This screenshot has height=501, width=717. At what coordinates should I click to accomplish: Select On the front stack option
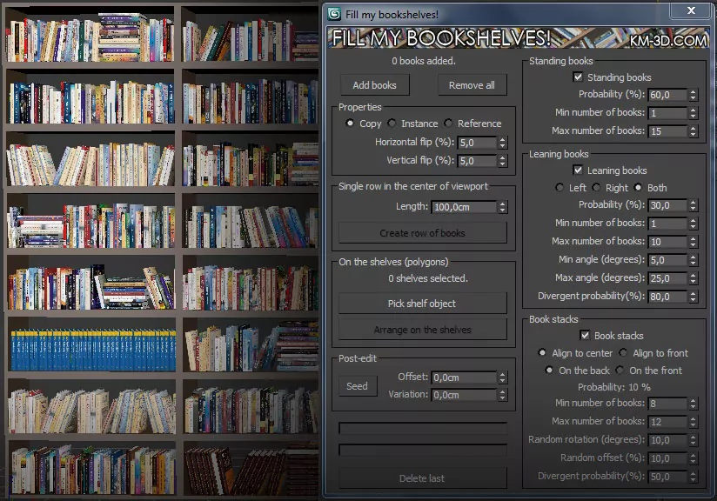click(620, 371)
